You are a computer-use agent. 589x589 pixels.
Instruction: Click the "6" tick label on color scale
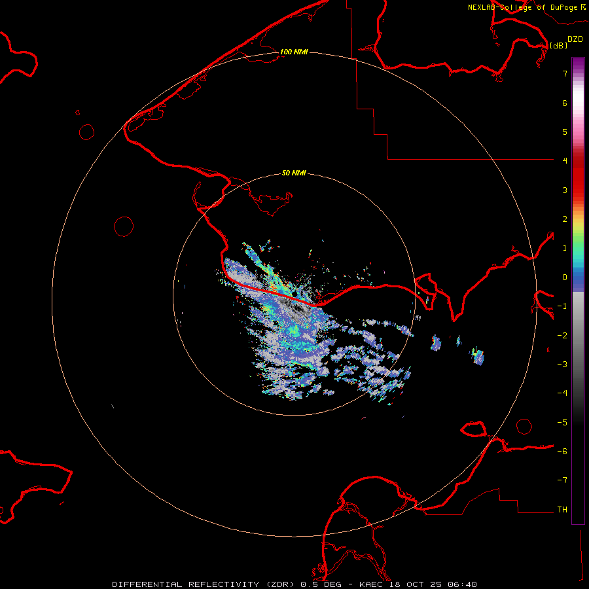565,103
